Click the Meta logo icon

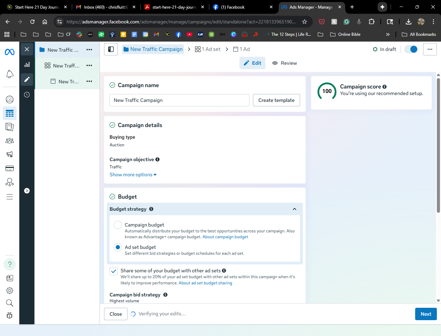(x=10, y=52)
